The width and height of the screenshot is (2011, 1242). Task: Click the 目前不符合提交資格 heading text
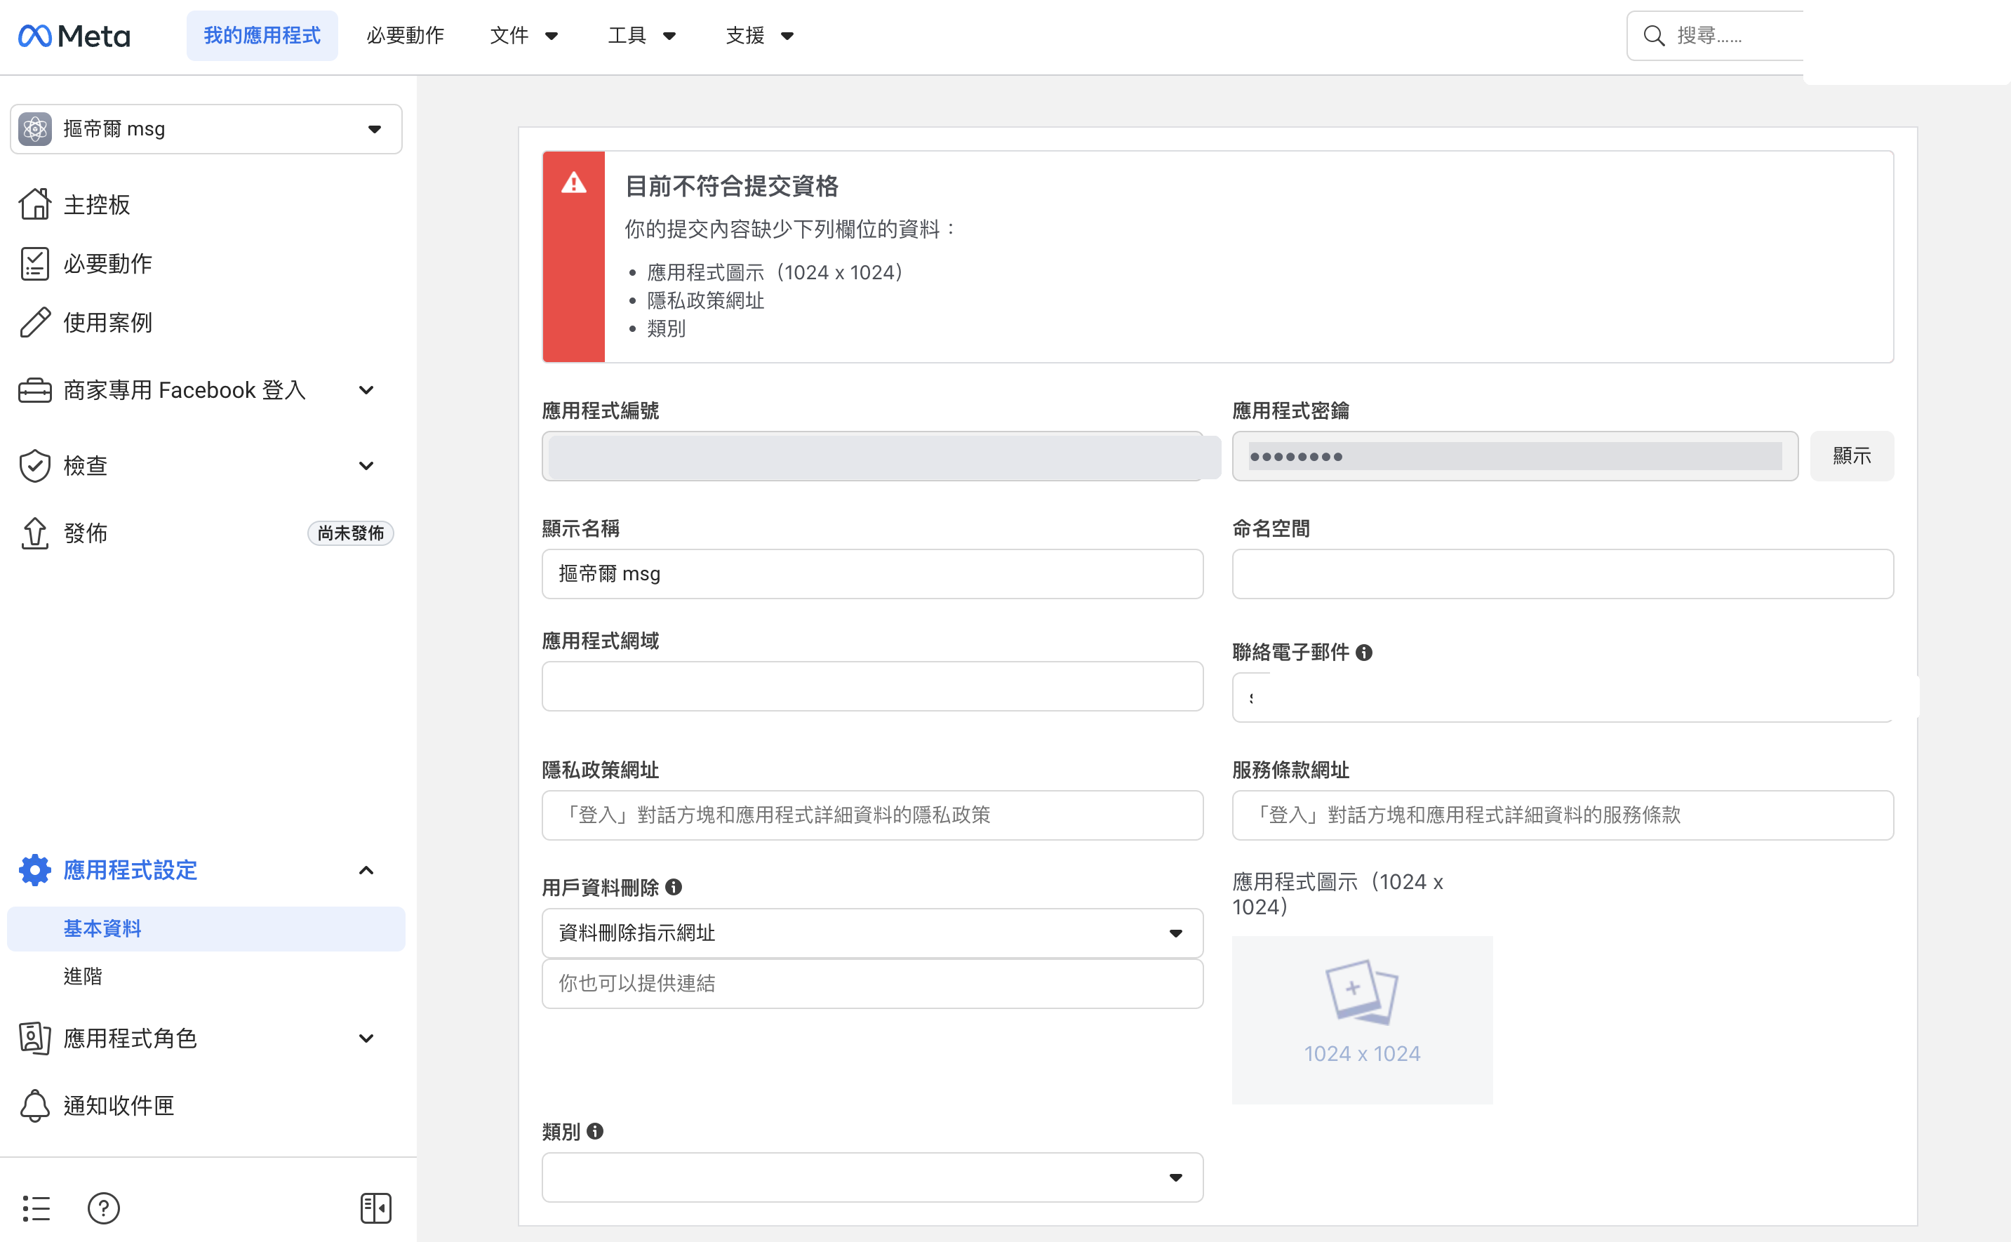coord(731,186)
